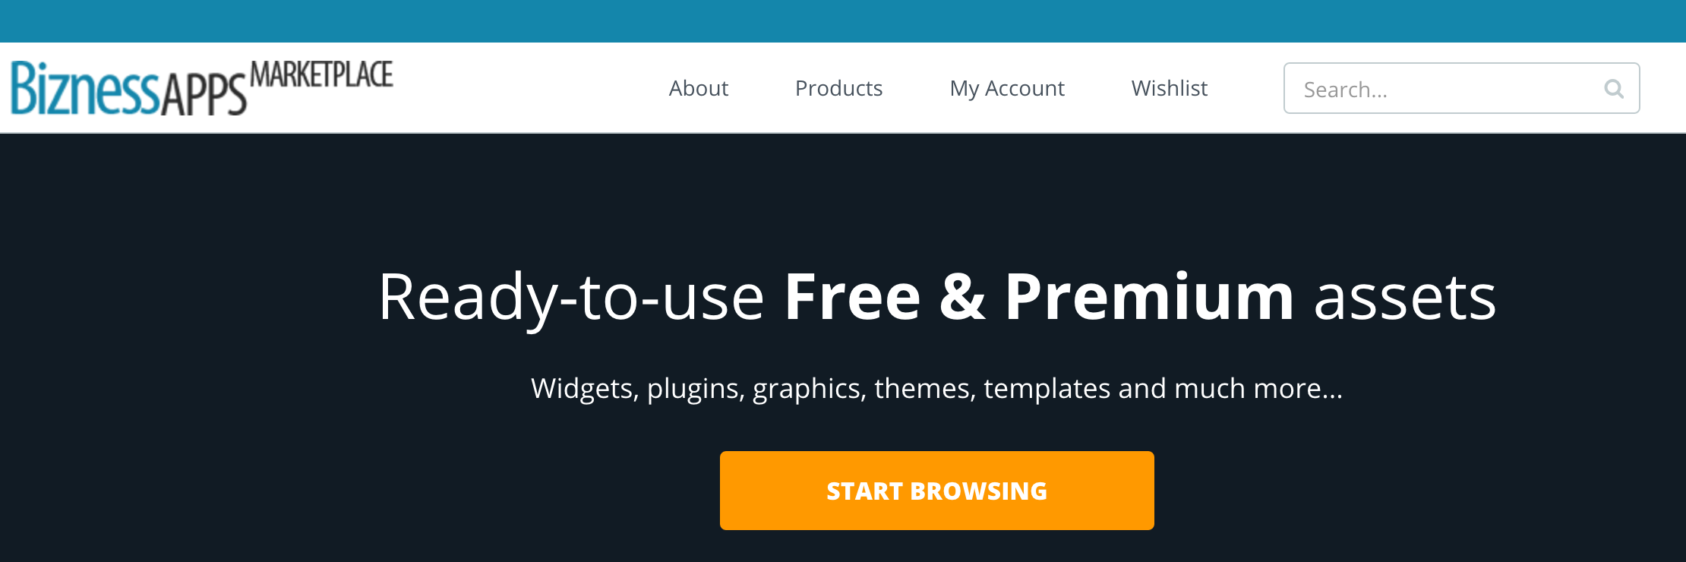Focus the Search... input field
1686x562 pixels.
pyautogui.click(x=1461, y=88)
